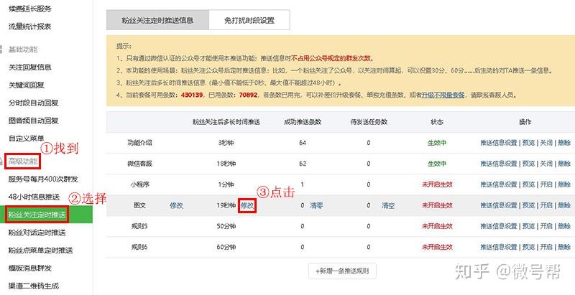Open 48小时信息推送 in the sidebar
575x295 pixels.
(x=34, y=197)
